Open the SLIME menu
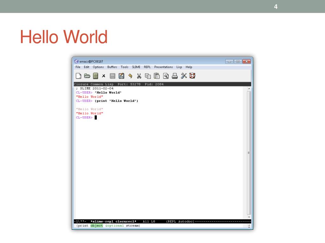Image resolution: width=325 pixels, height=243 pixels. click(136, 67)
